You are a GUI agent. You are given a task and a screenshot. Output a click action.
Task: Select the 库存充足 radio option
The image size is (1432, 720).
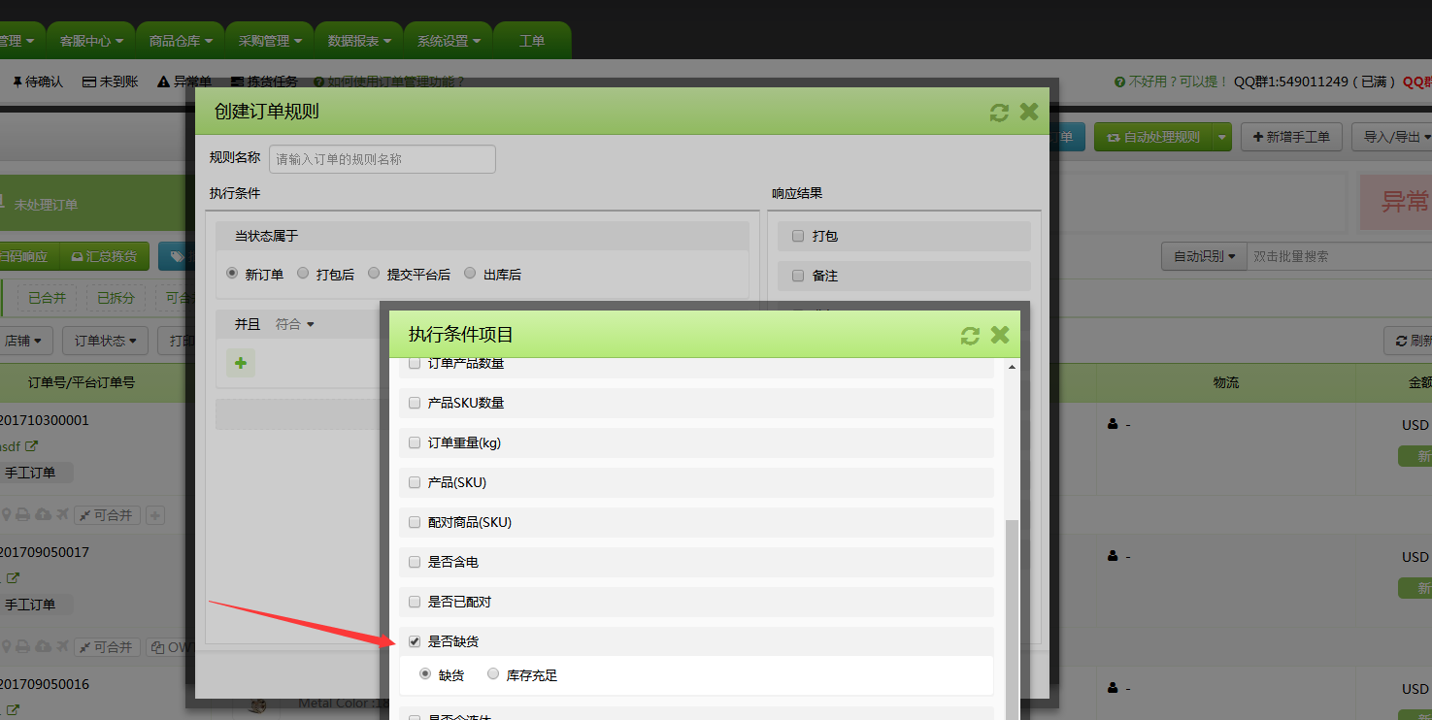tap(493, 673)
